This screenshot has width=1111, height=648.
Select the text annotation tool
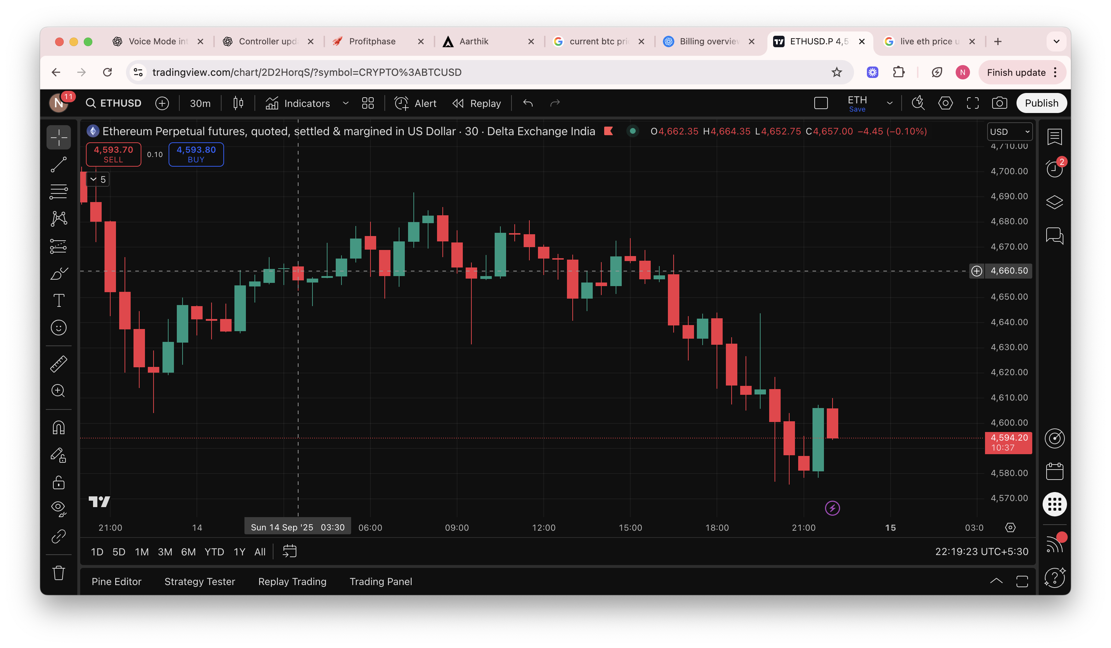tap(59, 300)
